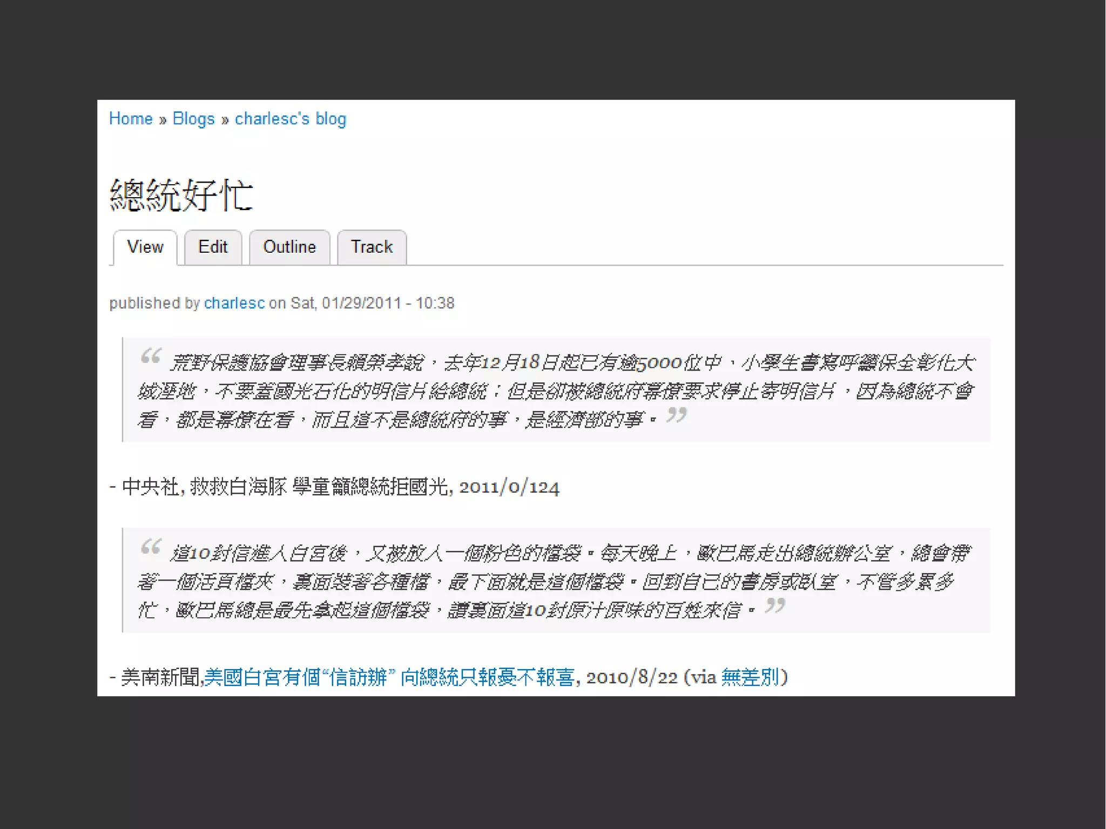This screenshot has height=829, width=1106.
Task: Open author charlesc's profile link
Action: [x=234, y=303]
